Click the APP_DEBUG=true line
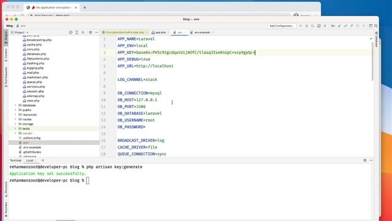 point(134,59)
